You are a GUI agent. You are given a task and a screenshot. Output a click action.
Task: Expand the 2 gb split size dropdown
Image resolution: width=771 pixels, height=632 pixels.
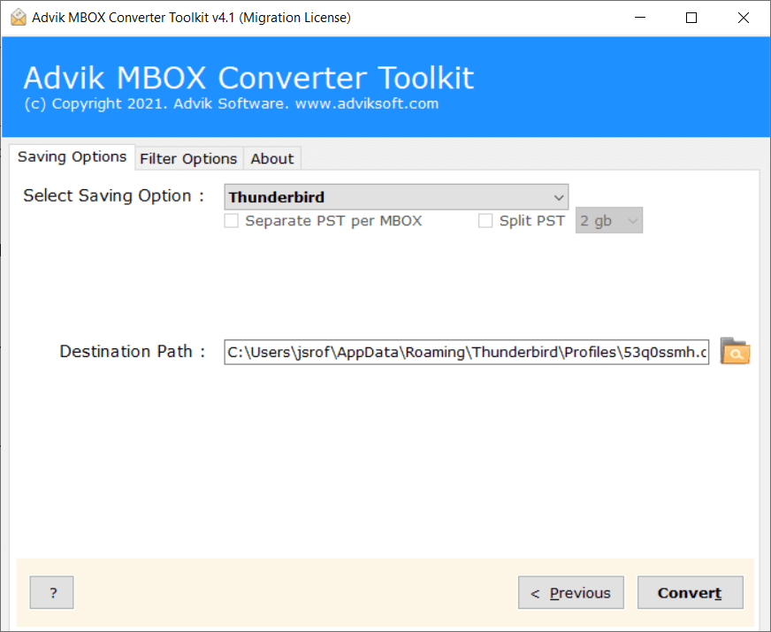(609, 221)
